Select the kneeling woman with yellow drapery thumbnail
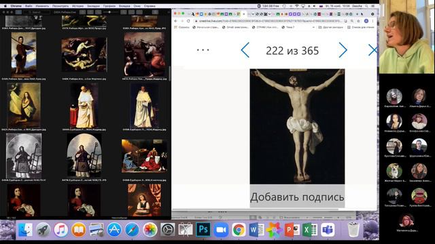The image size is (435, 244). [24, 106]
